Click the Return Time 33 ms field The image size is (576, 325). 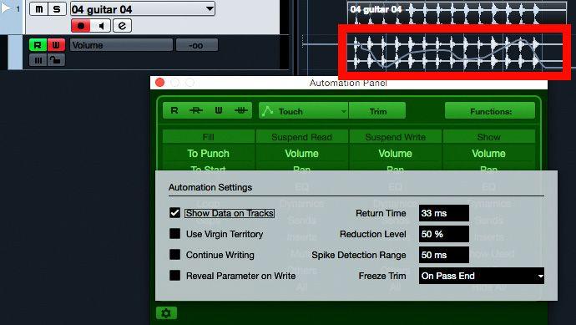(x=444, y=213)
